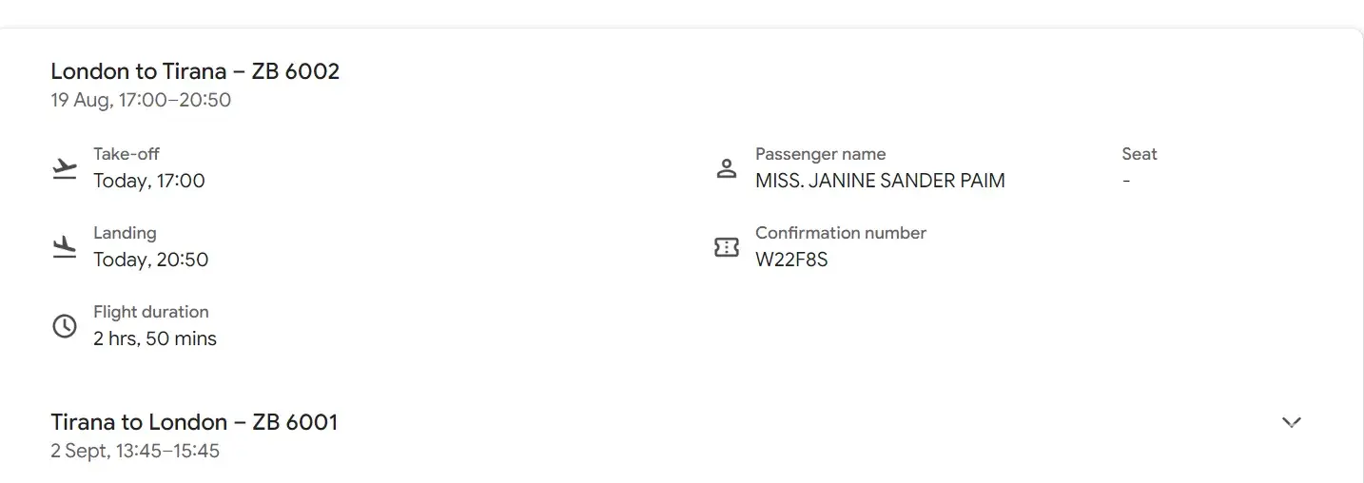Click the 19 Aug, 17:00–20:50 date line
The width and height of the screenshot is (1364, 483).
tap(141, 100)
